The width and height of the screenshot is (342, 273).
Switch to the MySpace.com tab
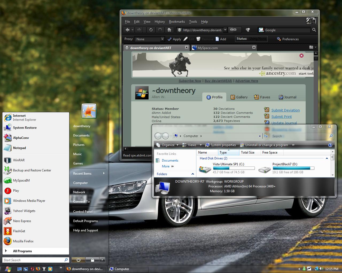(x=224, y=48)
